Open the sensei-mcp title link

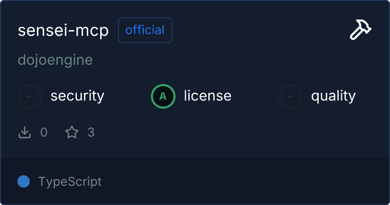[63, 31]
